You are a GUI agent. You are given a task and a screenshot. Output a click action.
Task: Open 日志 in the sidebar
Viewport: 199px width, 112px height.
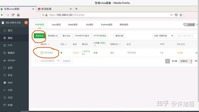[14, 98]
